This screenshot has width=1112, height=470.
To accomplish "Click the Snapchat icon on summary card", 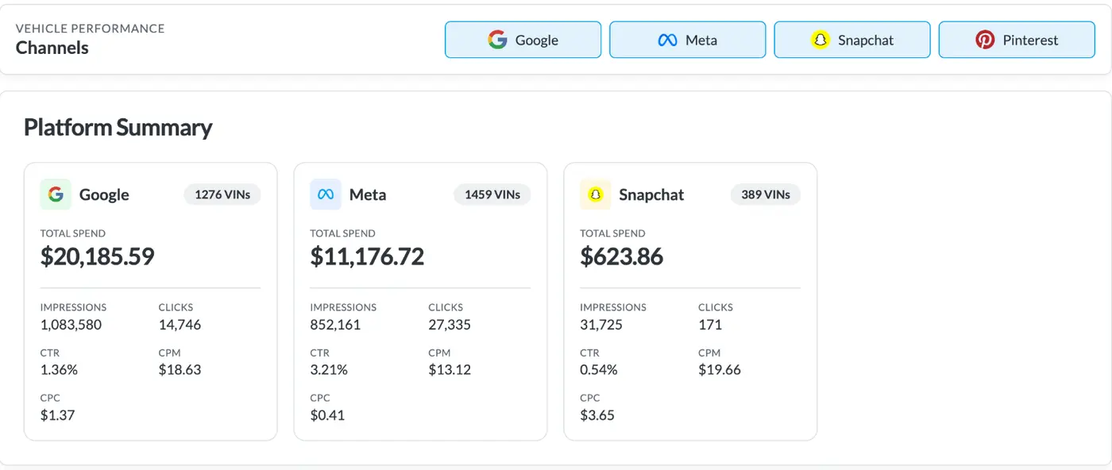I will pyautogui.click(x=596, y=195).
